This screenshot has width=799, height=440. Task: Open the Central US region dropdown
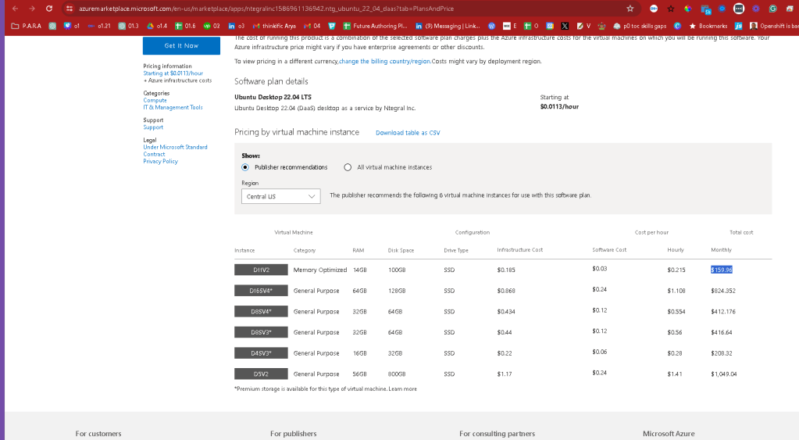click(280, 196)
